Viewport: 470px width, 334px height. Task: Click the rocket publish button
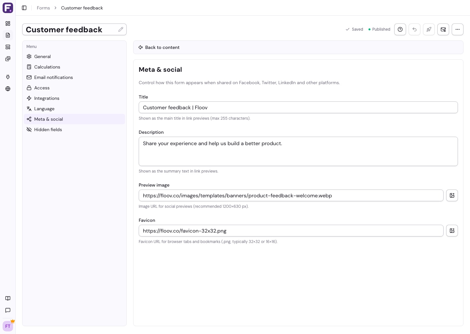[x=429, y=29]
